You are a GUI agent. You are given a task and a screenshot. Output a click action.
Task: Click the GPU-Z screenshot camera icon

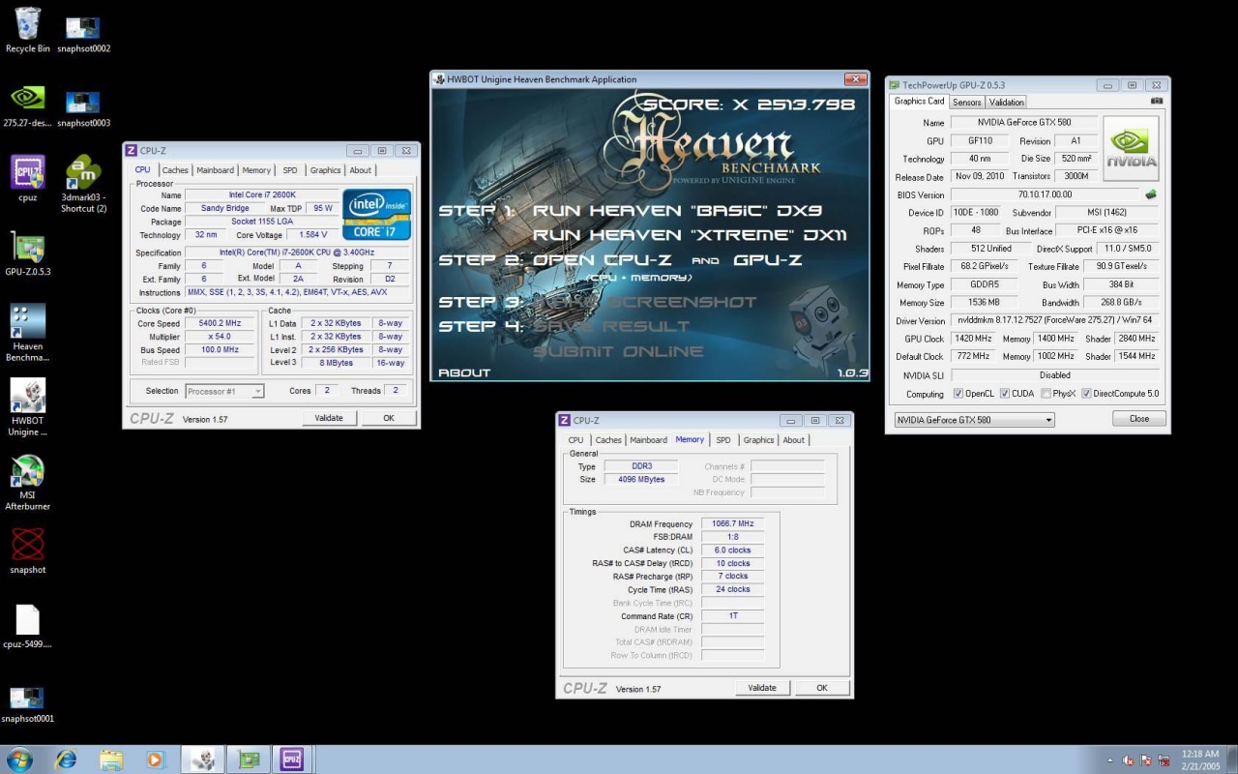(x=1157, y=101)
